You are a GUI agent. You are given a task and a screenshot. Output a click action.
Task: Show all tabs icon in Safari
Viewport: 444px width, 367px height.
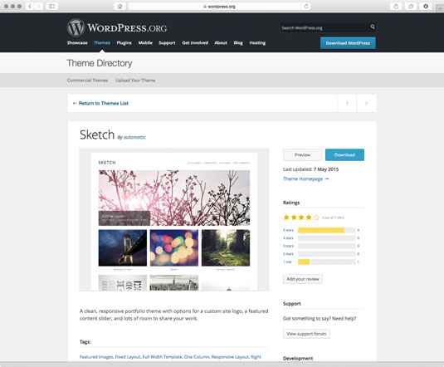click(x=411, y=7)
